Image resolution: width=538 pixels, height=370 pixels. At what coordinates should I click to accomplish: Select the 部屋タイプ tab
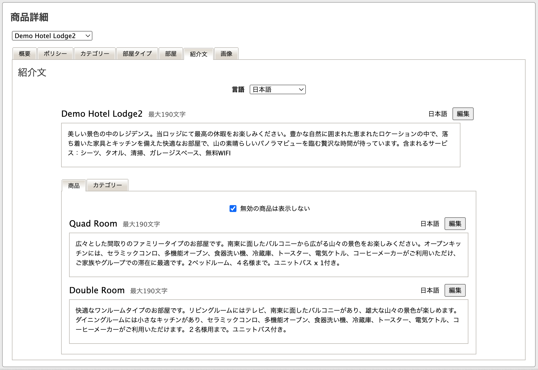click(137, 54)
